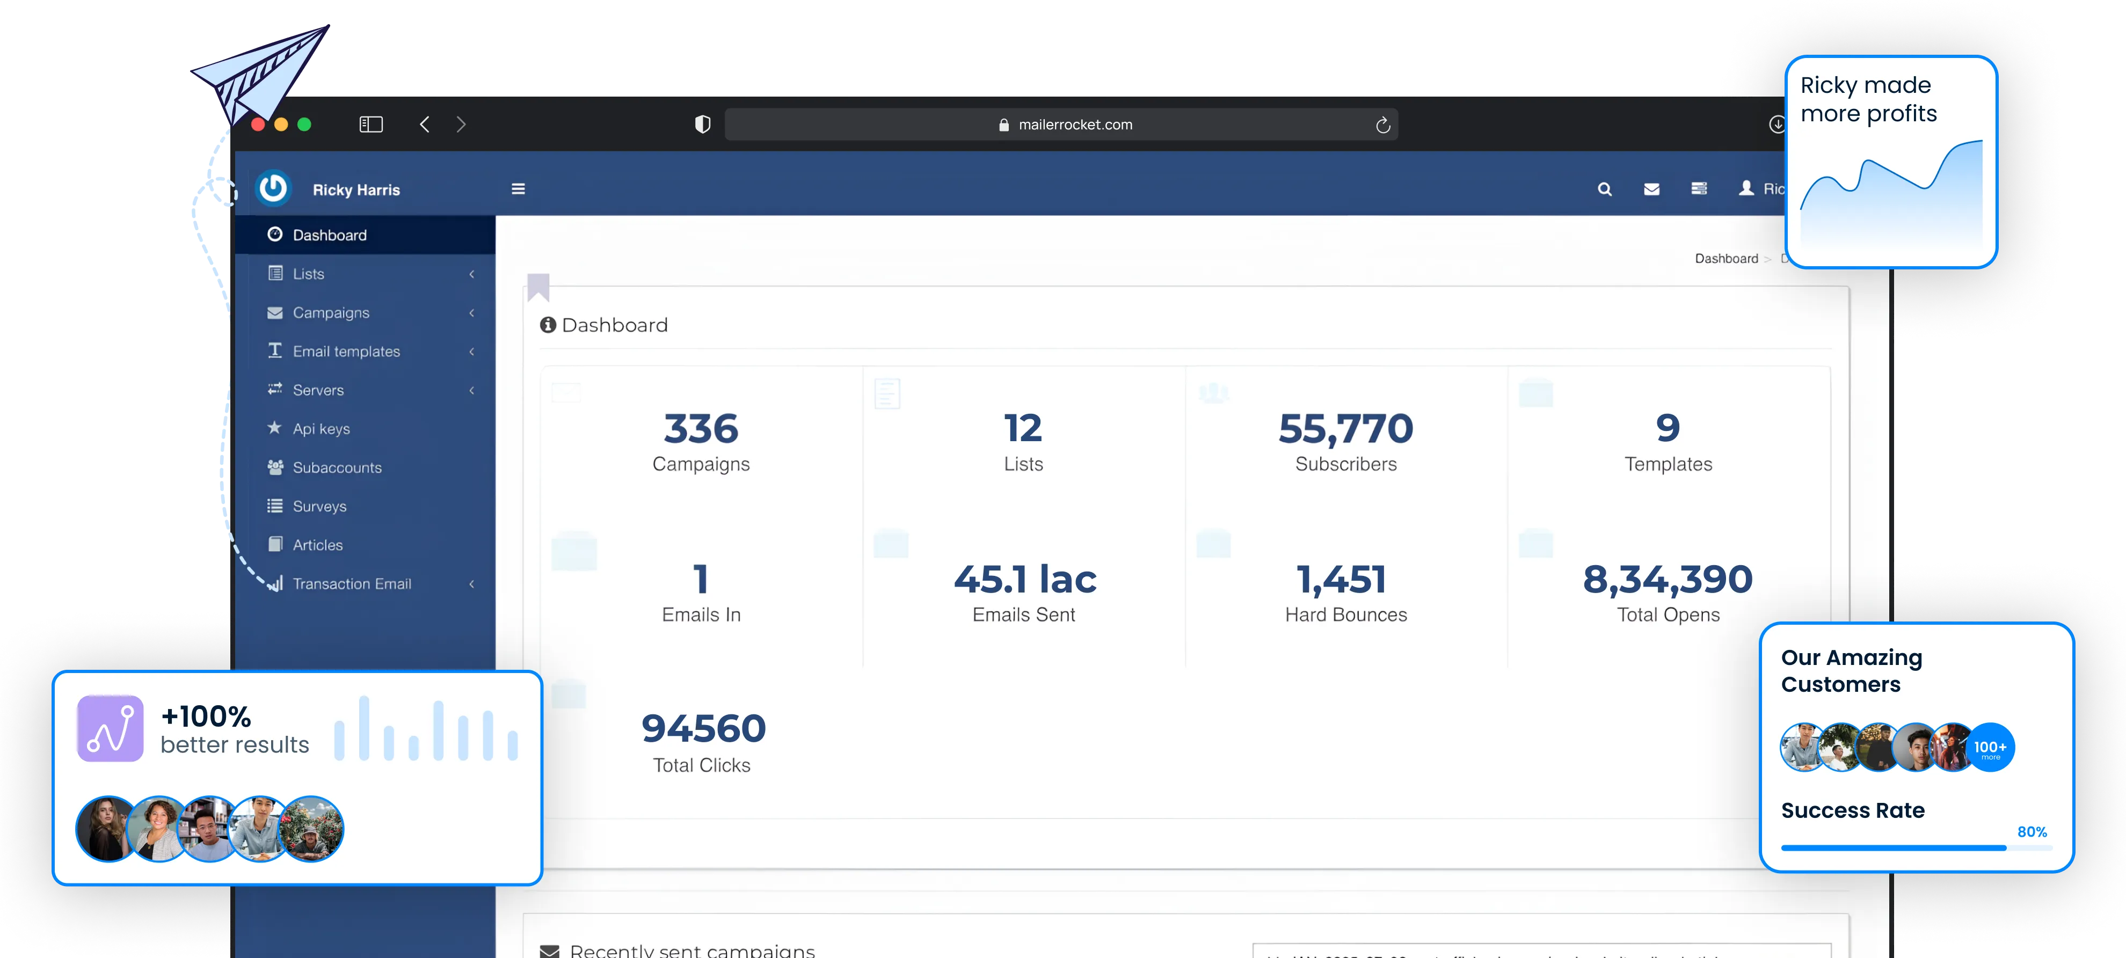
Task: Click the +100% better results text
Action: click(235, 729)
